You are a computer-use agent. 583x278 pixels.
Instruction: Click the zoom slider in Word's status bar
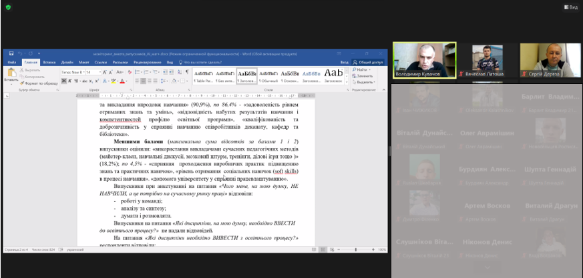[355, 249]
